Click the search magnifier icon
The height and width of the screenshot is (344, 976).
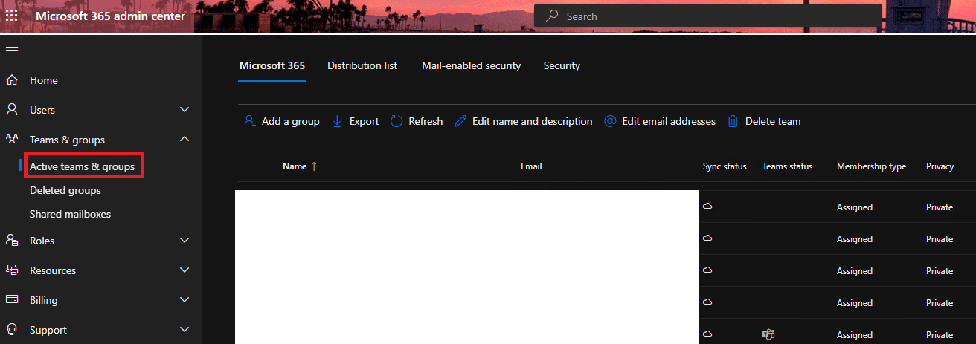552,16
